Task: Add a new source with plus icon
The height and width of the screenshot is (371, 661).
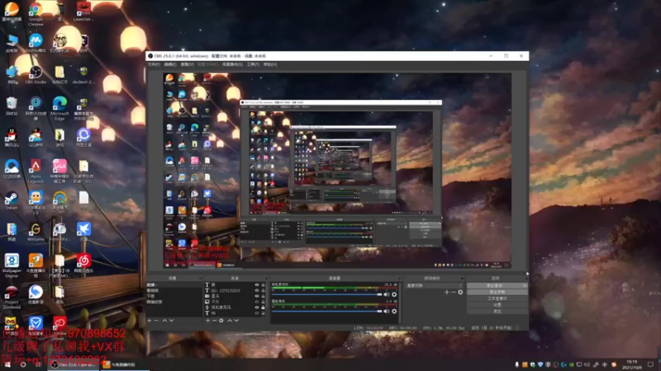Action: (207, 321)
